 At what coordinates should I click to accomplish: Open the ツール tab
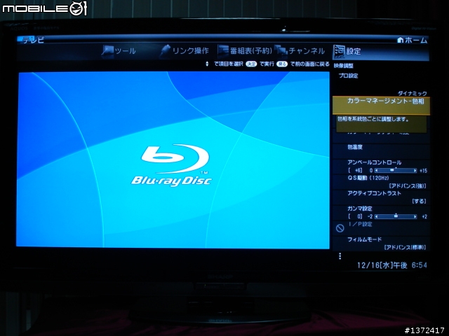(x=119, y=51)
